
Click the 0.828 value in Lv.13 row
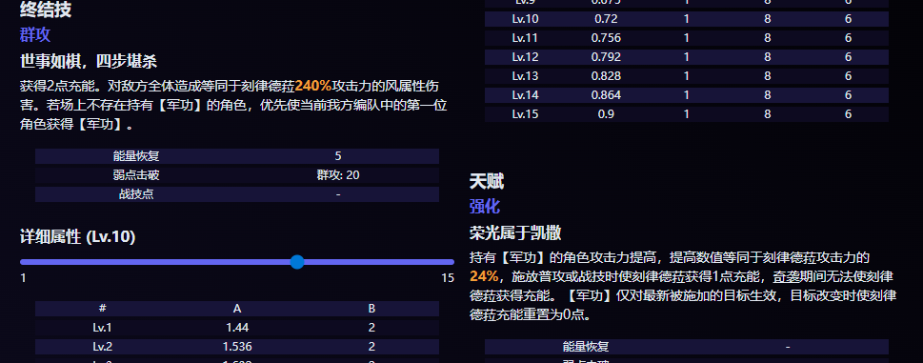click(x=606, y=76)
